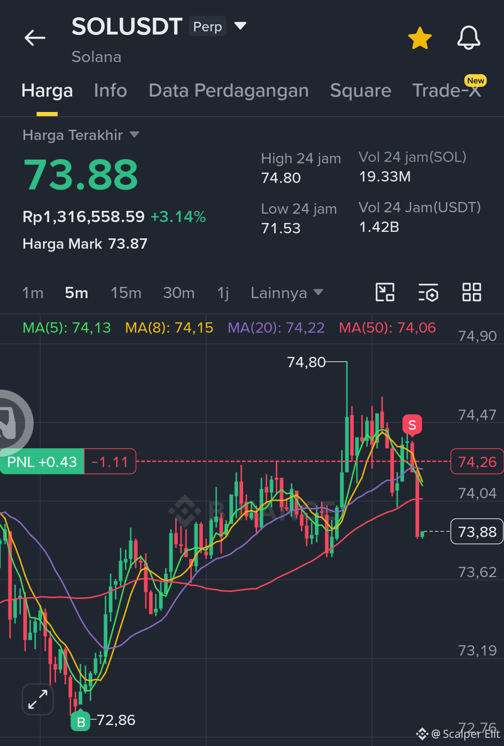Image resolution: width=504 pixels, height=746 pixels.
Task: Select the 1j timeframe
Action: coord(223,293)
